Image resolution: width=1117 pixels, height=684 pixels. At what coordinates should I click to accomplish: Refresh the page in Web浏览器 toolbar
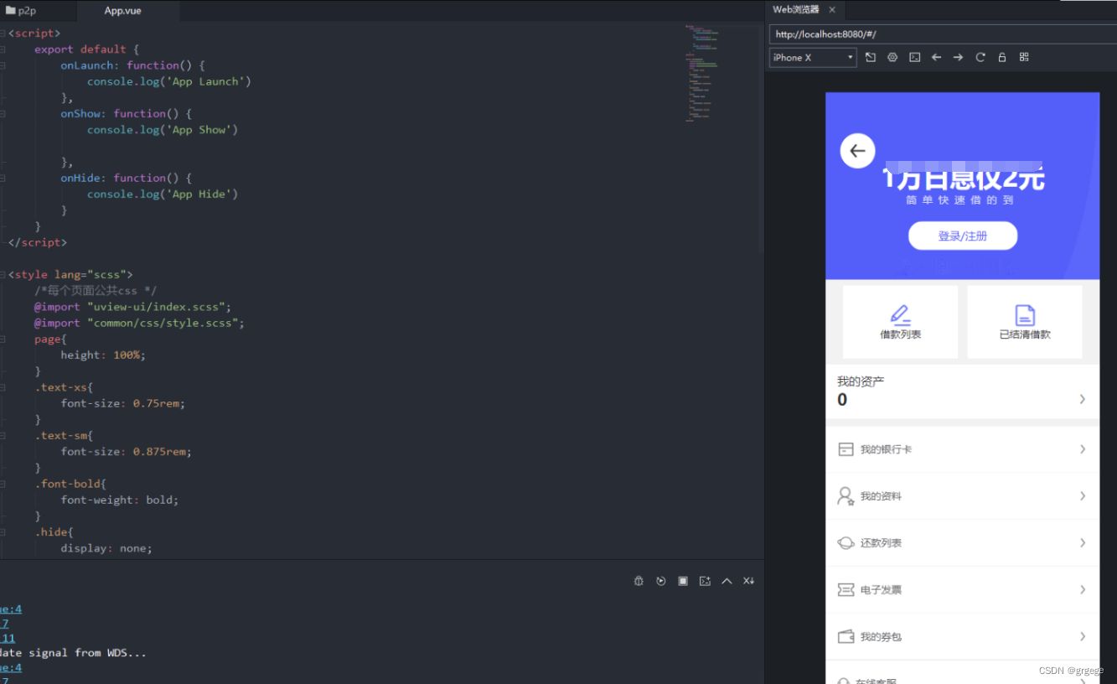pyautogui.click(x=980, y=57)
